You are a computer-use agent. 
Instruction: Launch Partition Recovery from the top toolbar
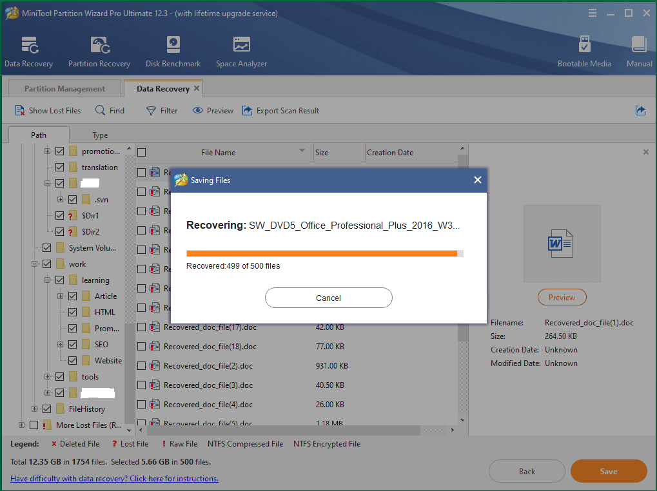(100, 45)
